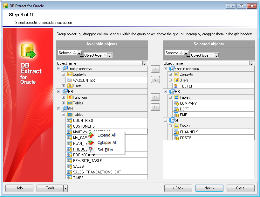Click the Set Filter funnel icon

tap(91, 150)
